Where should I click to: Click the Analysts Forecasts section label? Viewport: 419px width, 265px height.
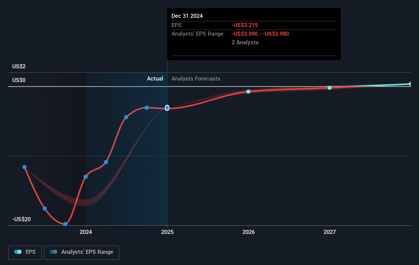(x=196, y=78)
